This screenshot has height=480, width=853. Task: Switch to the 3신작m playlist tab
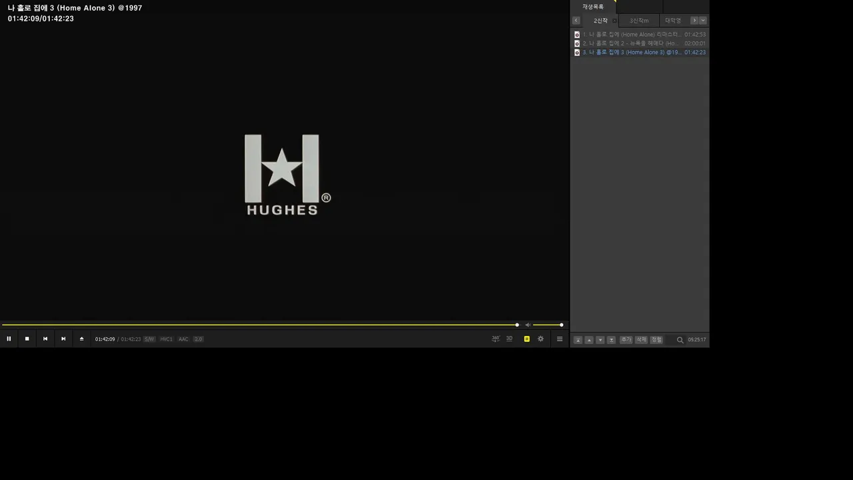coord(639,21)
